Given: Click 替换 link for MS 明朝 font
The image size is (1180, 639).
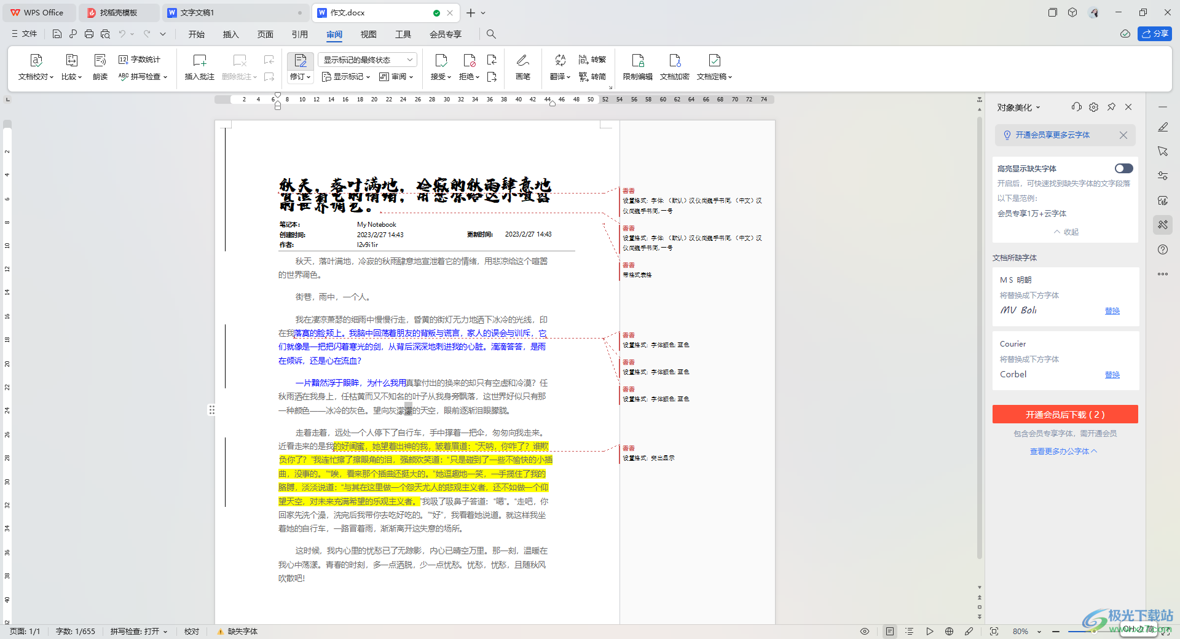Looking at the screenshot, I should click(1112, 311).
